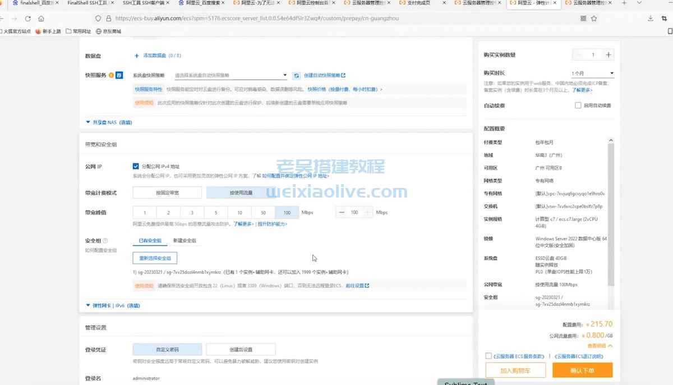673x385 pixels.
Task: Open the 系统盘快照策略 dropdown
Action: point(231,75)
